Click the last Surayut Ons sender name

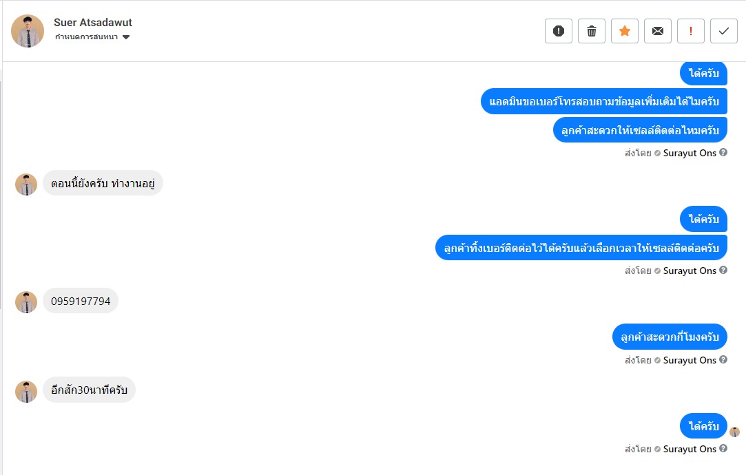tap(690, 449)
